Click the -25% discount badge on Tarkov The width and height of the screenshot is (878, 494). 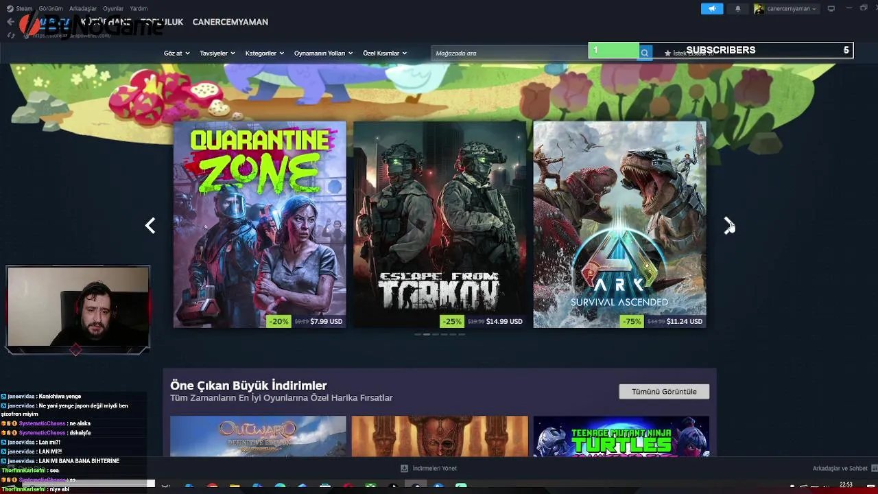click(452, 321)
